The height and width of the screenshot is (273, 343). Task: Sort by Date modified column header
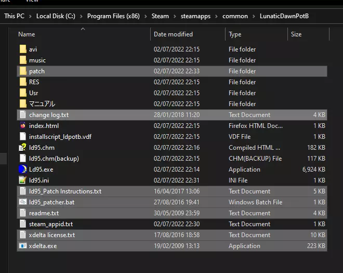[x=173, y=34]
